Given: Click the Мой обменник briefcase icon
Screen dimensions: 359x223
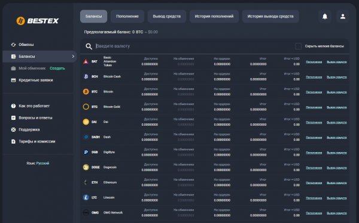Looking at the screenshot, I should (14, 68).
